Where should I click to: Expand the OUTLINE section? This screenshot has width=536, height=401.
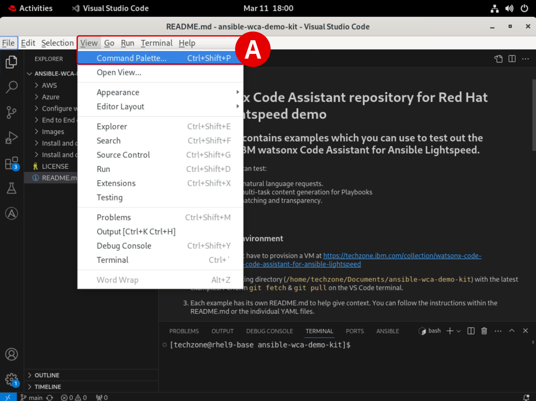pyautogui.click(x=47, y=375)
